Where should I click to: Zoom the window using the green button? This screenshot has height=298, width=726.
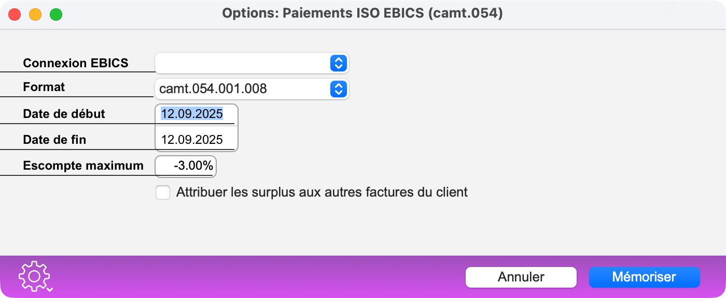[55, 14]
